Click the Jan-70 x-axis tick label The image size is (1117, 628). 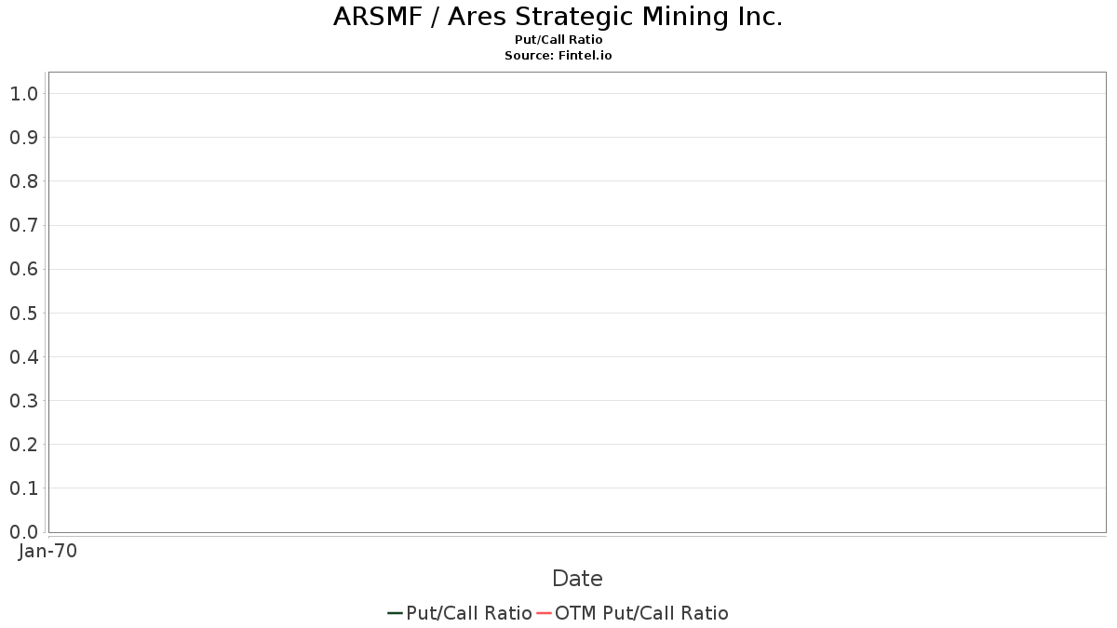click(47, 551)
